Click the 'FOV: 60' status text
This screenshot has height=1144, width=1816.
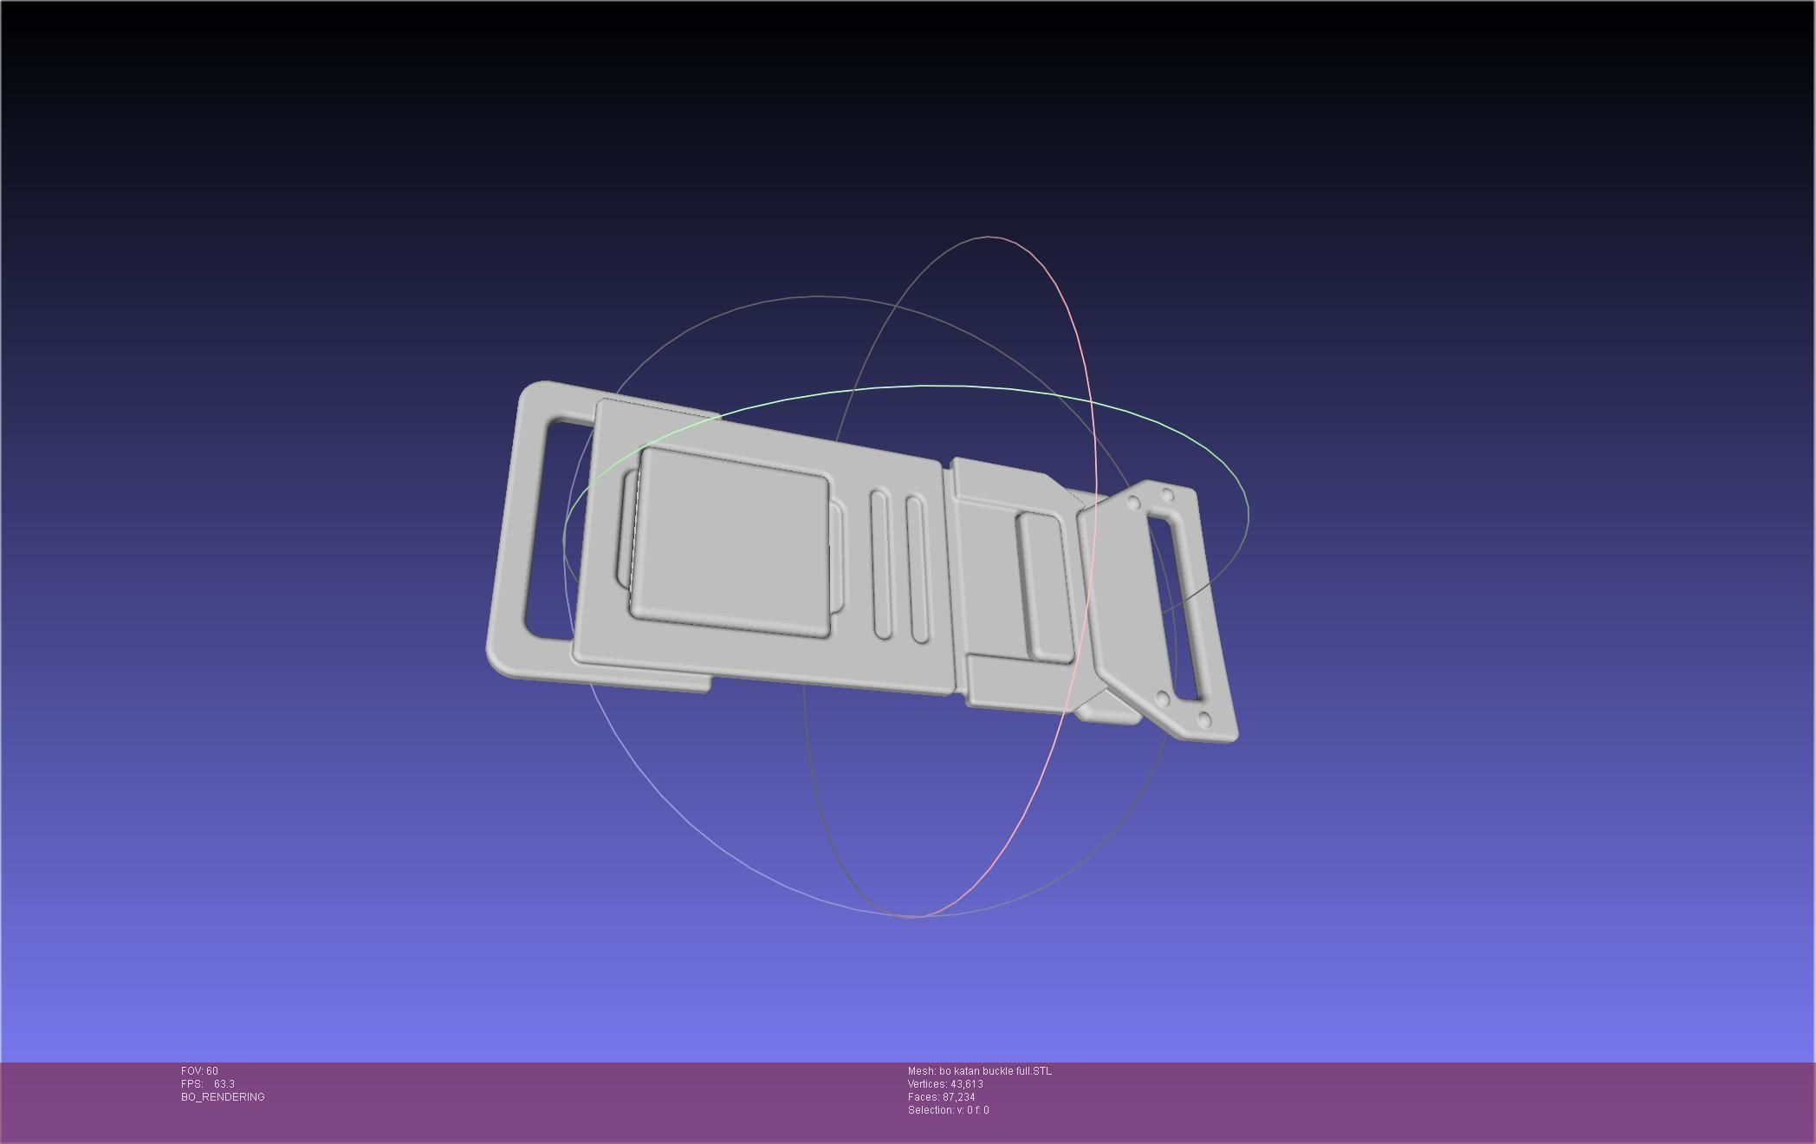click(x=199, y=1071)
